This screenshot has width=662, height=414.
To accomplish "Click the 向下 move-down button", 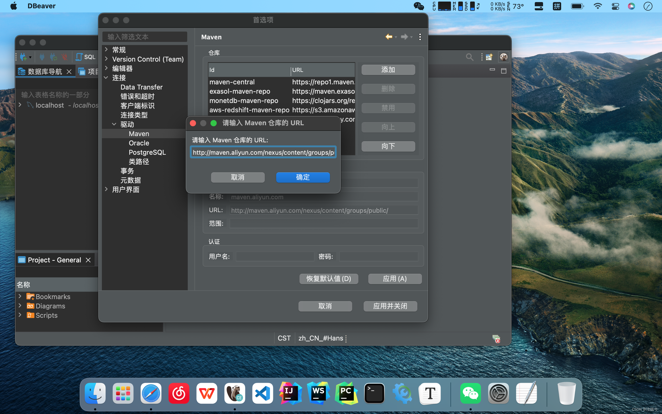I will pyautogui.click(x=388, y=146).
